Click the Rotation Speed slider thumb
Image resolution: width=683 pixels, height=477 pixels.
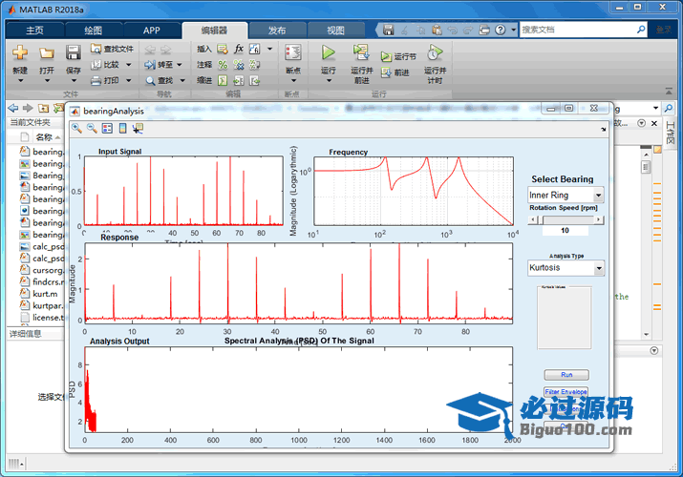542,220
